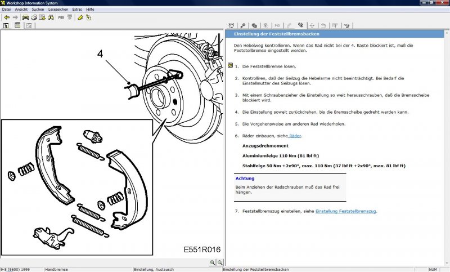
Task: Open the grayed hand tab above the text panel
Action: (x=265, y=25)
